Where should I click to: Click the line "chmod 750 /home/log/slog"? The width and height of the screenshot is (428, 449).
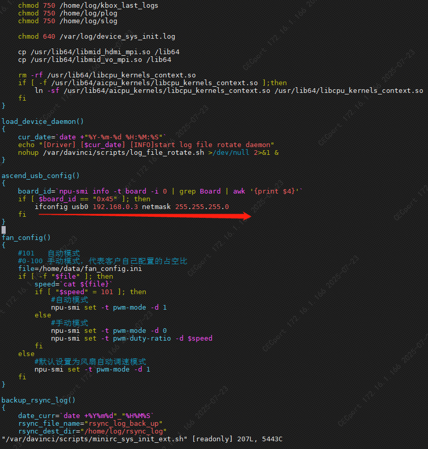tap(68, 21)
